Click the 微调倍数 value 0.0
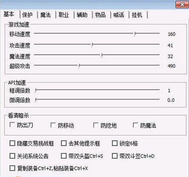Image resolution: width=189 pixels, height=177 pixels. click(171, 100)
